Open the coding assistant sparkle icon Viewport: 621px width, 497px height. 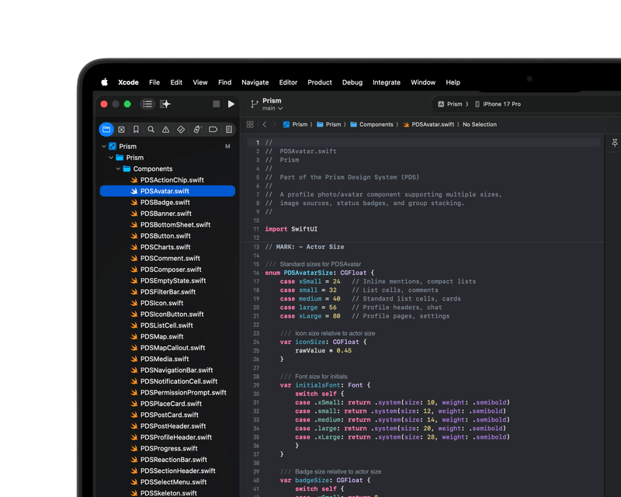165,104
